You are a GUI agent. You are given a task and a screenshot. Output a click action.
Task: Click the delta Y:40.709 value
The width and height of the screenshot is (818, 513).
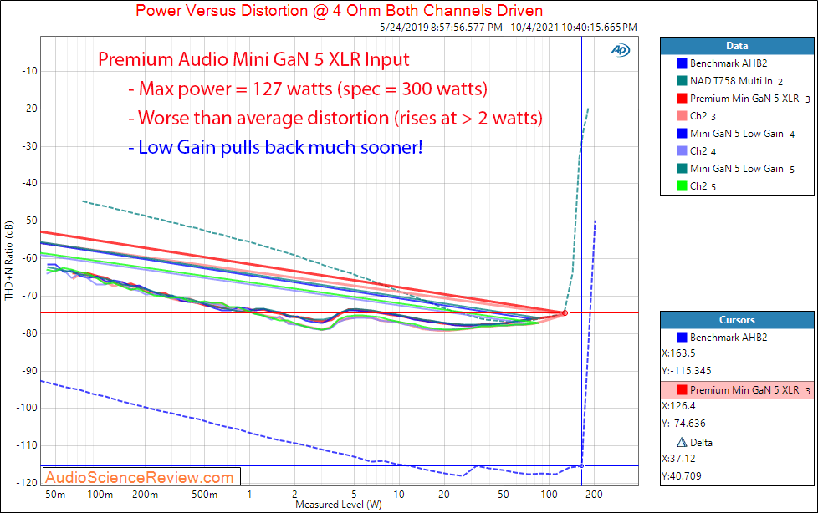[682, 476]
